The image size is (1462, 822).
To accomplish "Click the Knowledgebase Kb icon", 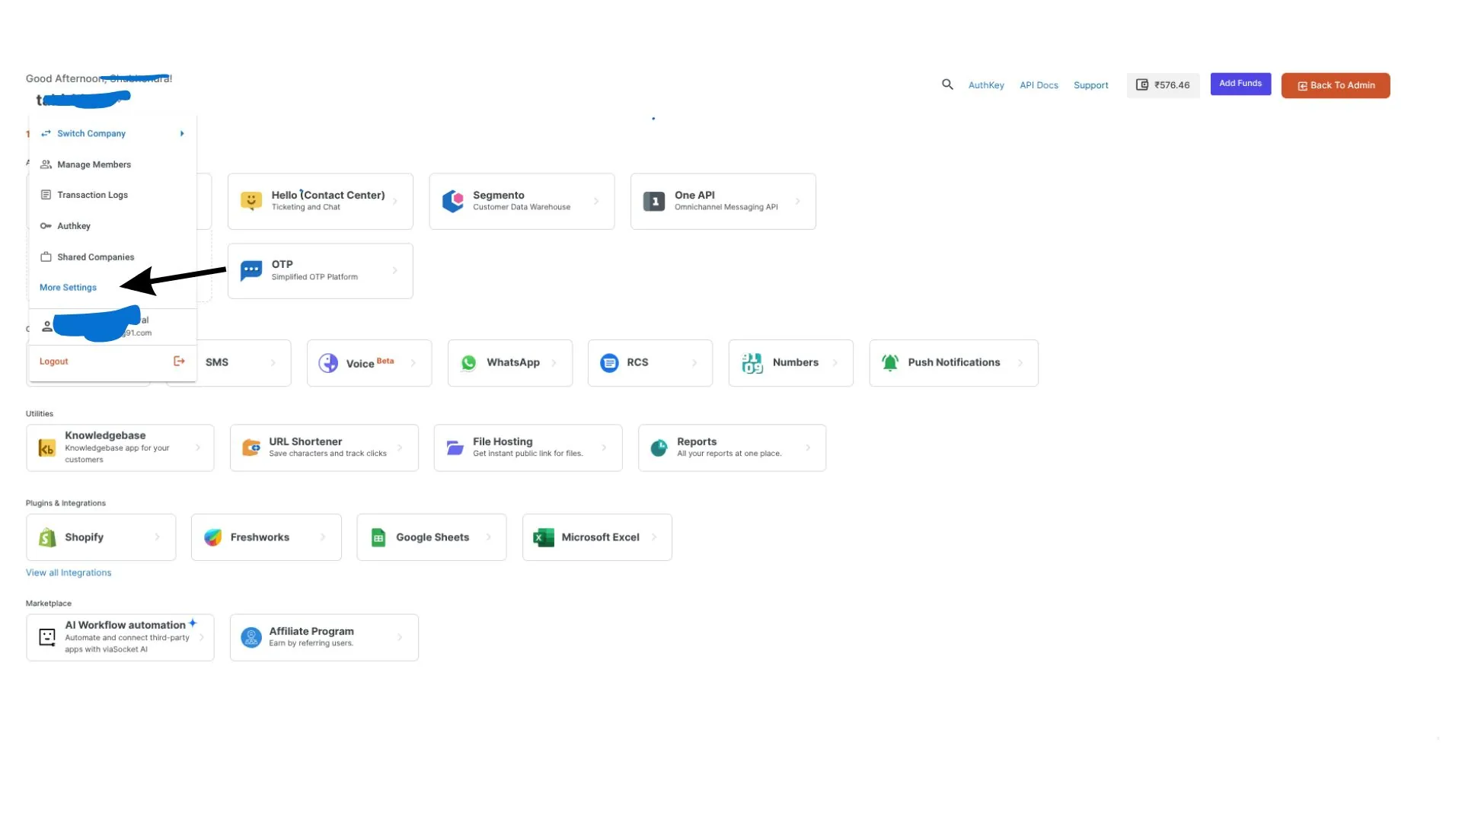I will (47, 448).
